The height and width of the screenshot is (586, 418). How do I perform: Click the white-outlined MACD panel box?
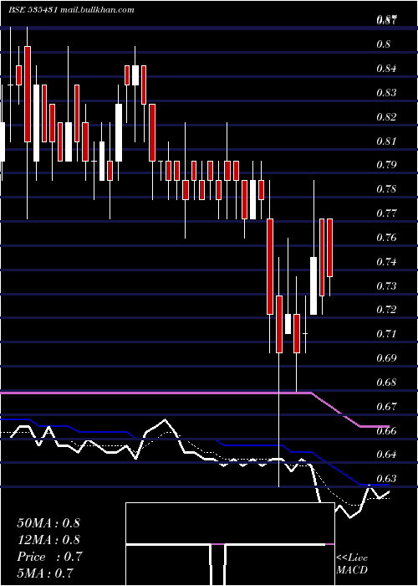pyautogui.click(x=230, y=544)
